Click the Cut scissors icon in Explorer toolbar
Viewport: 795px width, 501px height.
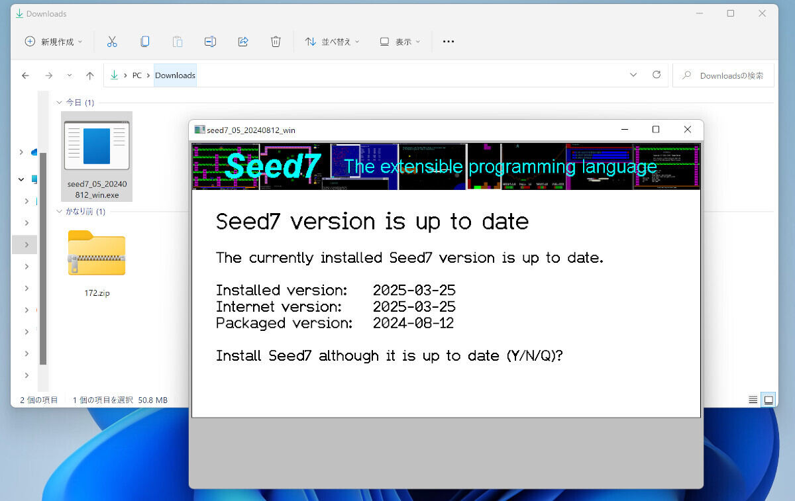point(112,42)
